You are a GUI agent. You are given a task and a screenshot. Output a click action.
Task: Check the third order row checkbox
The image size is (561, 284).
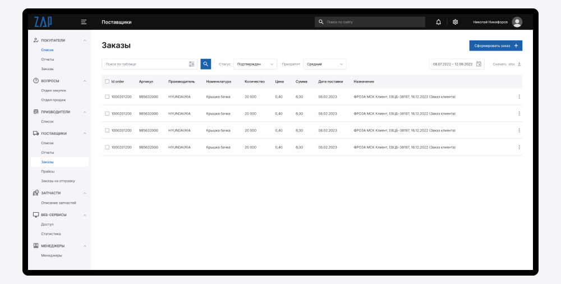point(107,130)
